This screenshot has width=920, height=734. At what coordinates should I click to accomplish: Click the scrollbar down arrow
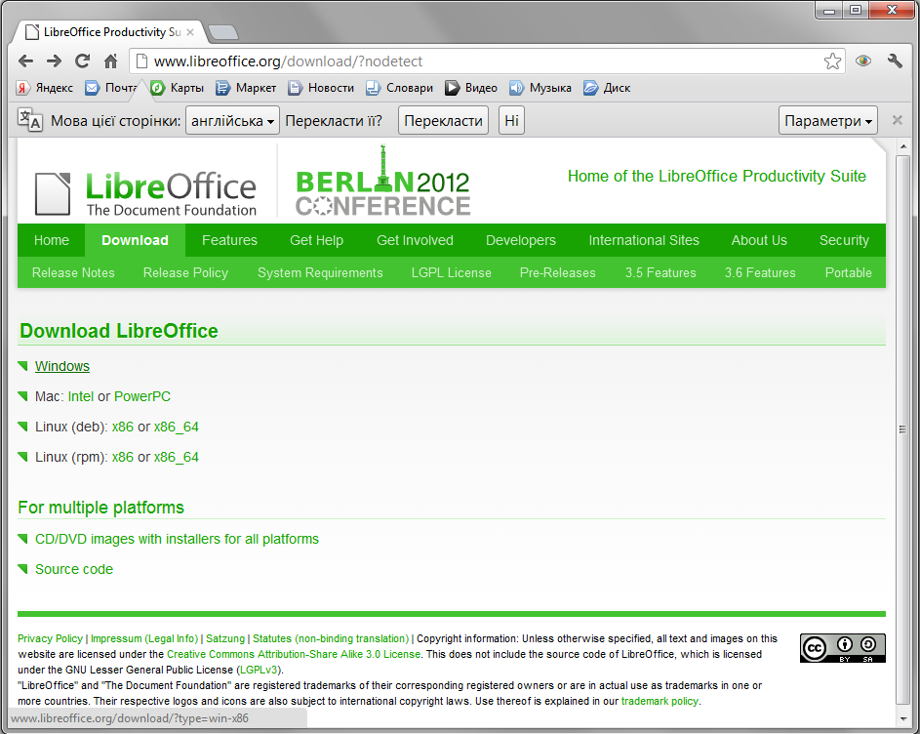click(902, 719)
